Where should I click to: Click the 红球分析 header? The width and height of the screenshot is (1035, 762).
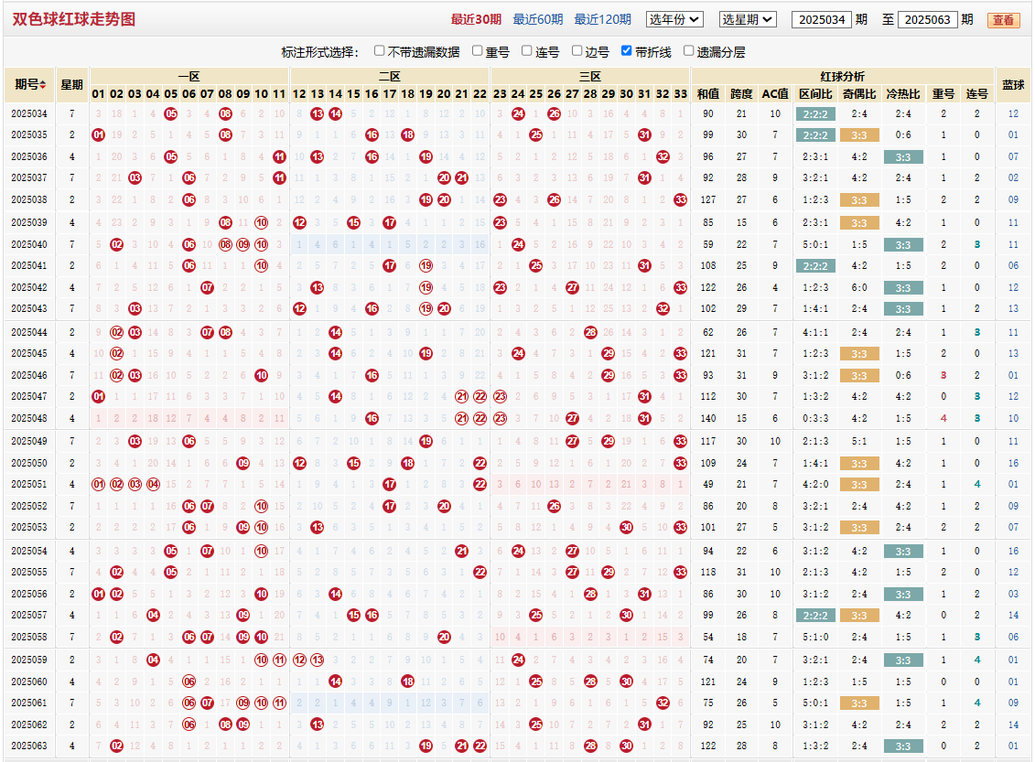(x=842, y=76)
